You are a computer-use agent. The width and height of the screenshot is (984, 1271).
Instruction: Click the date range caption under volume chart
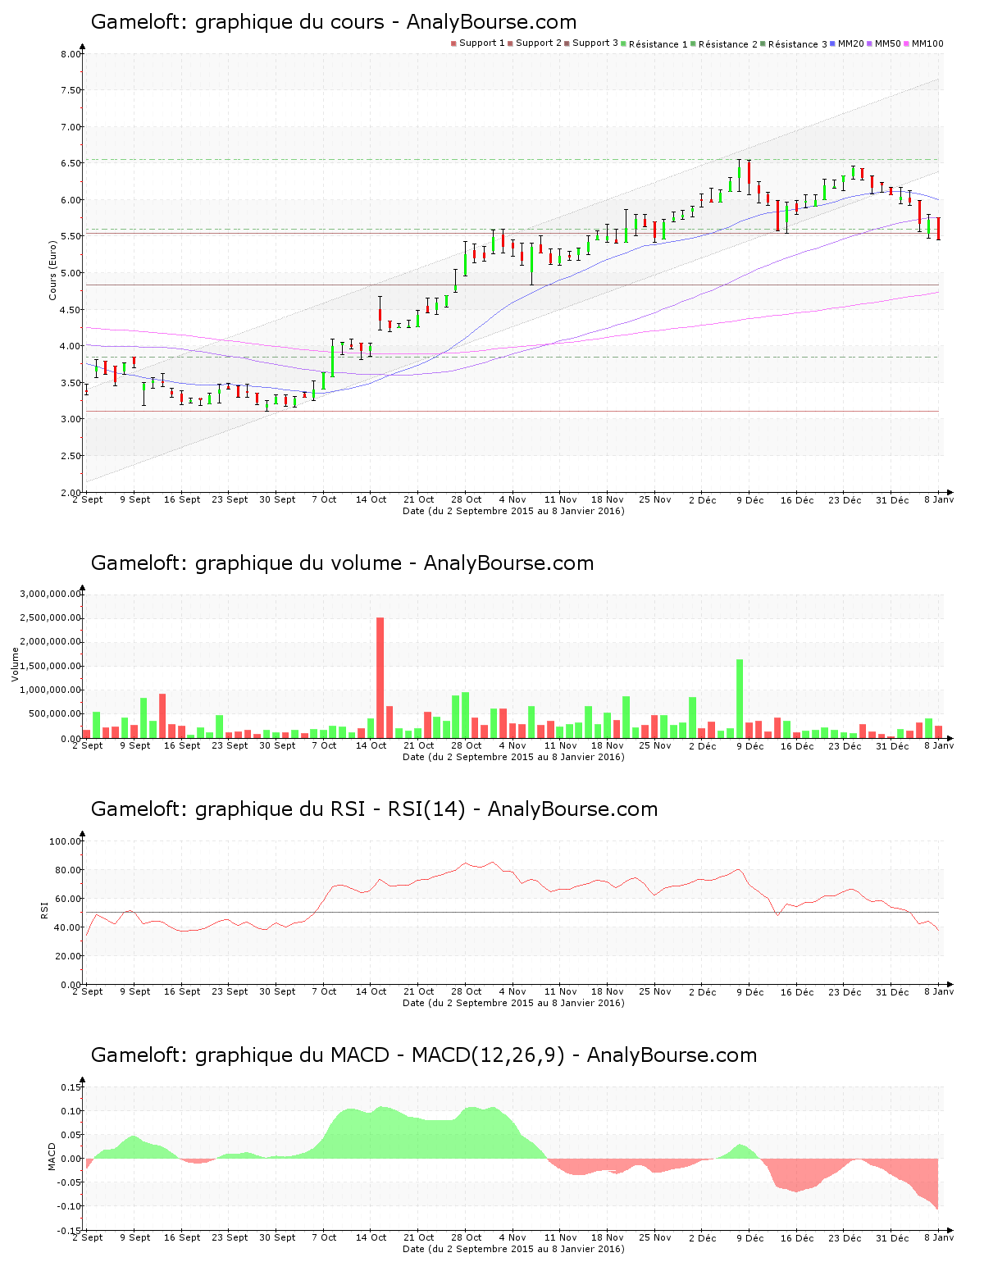(513, 757)
